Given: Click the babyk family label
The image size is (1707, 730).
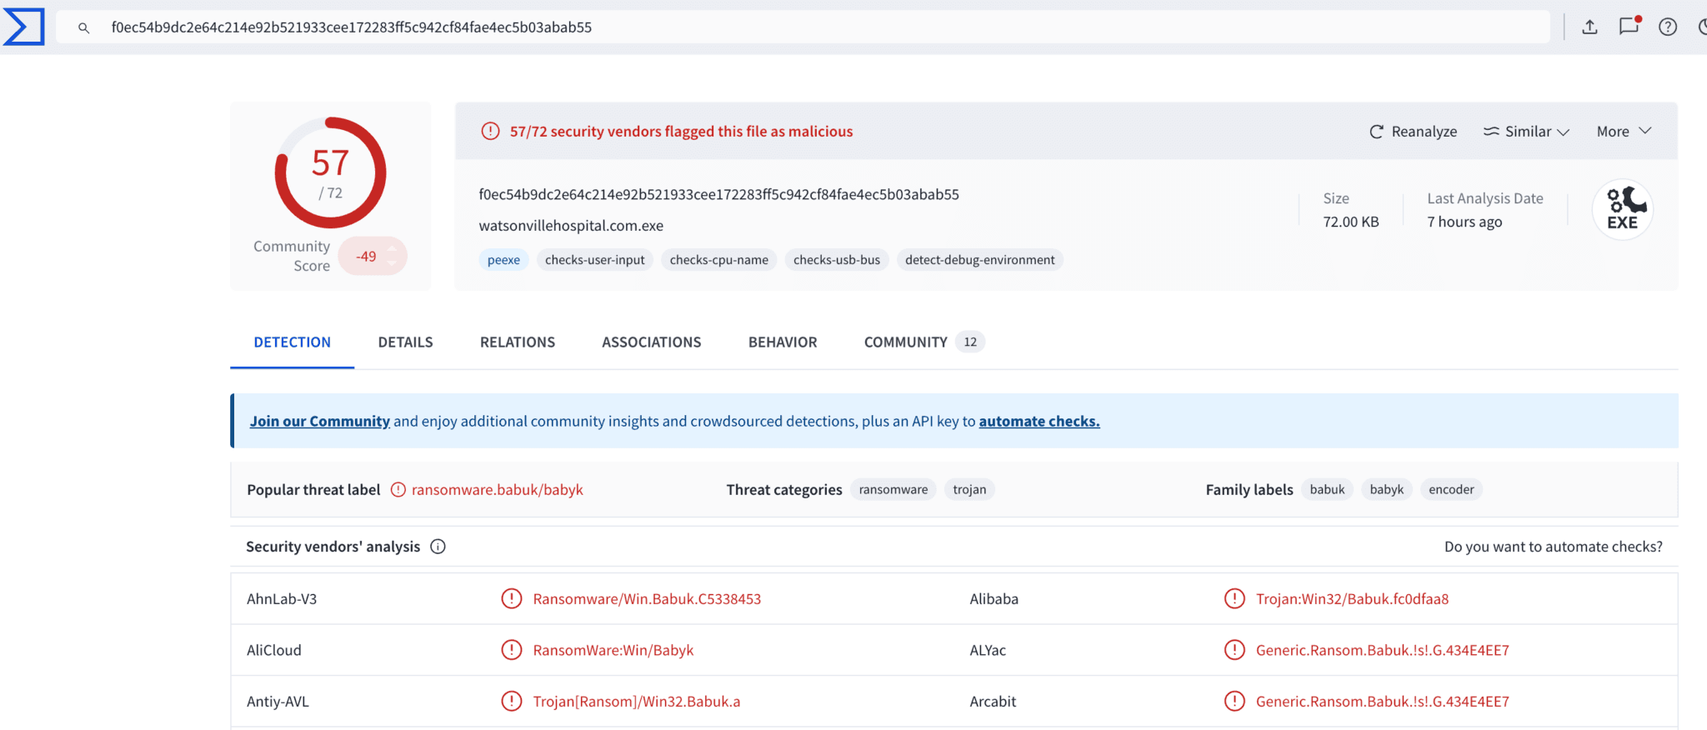Looking at the screenshot, I should tap(1387, 490).
